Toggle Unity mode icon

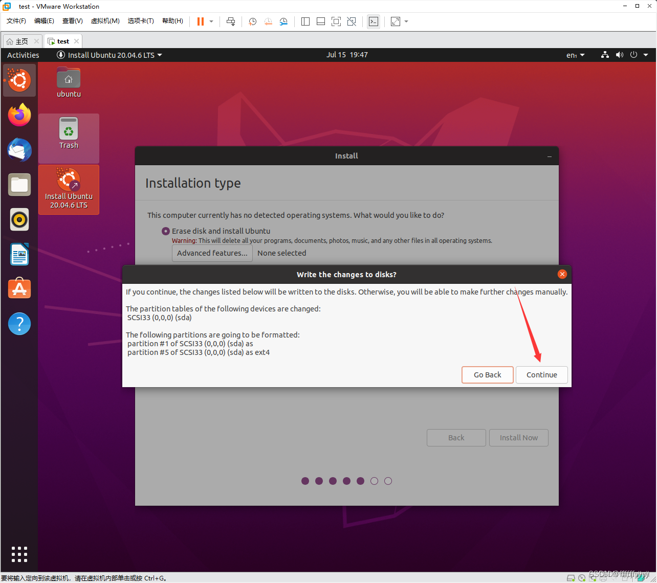click(x=352, y=21)
